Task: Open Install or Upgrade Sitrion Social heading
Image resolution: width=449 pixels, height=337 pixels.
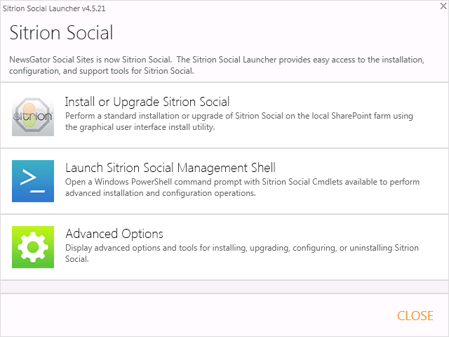Action: point(147,102)
